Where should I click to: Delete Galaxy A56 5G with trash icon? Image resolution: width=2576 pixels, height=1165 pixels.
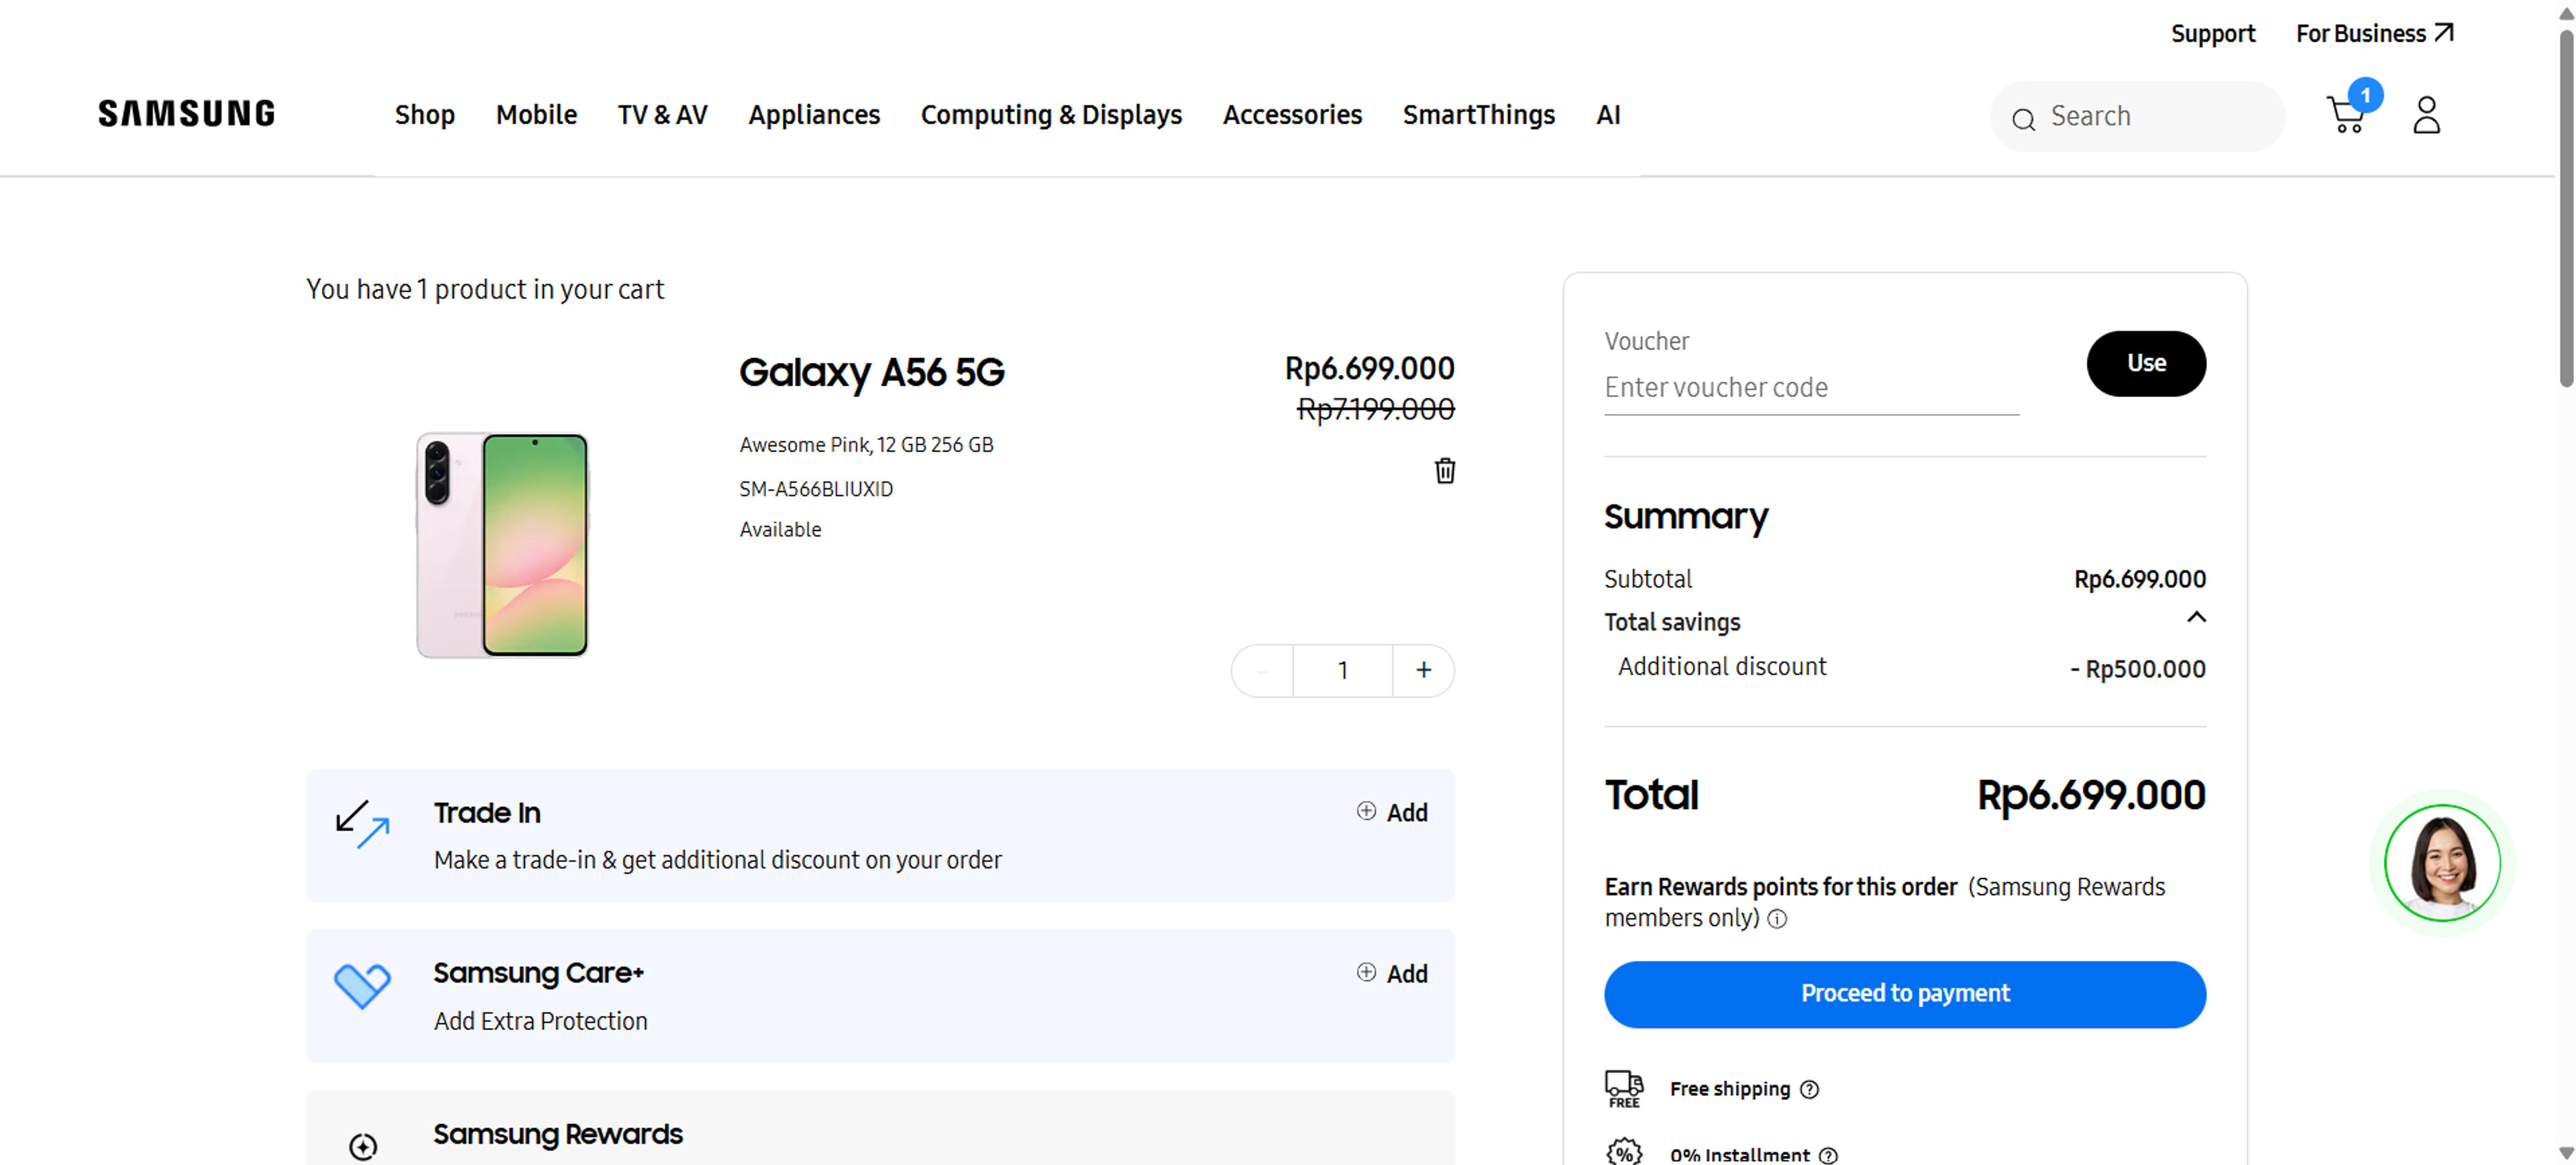1444,470
